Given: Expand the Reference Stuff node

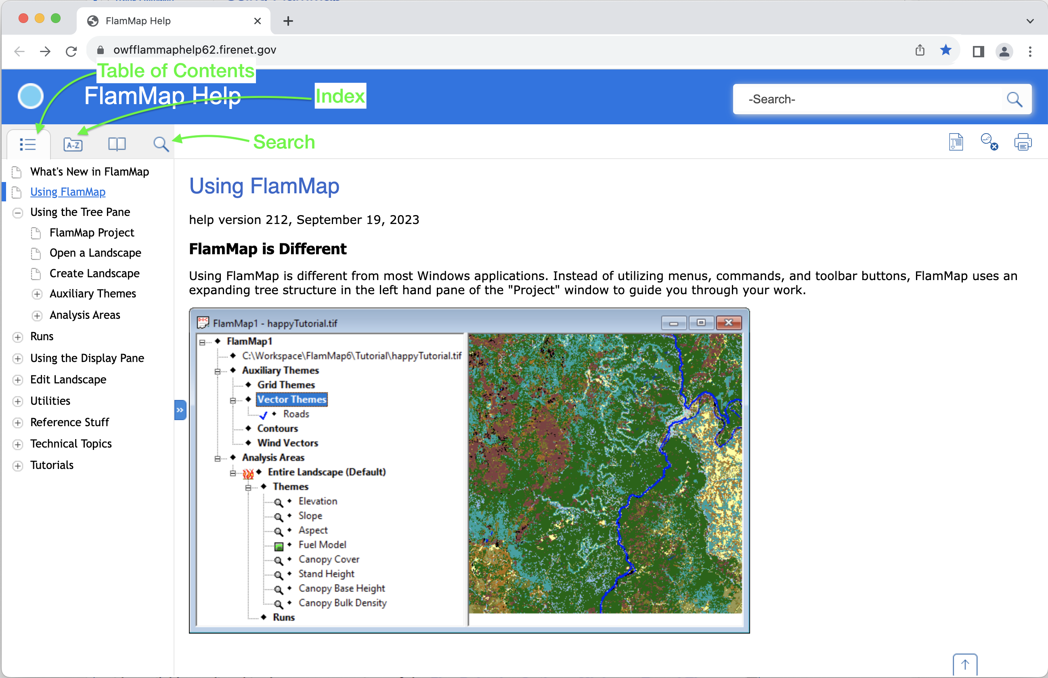Looking at the screenshot, I should point(18,423).
